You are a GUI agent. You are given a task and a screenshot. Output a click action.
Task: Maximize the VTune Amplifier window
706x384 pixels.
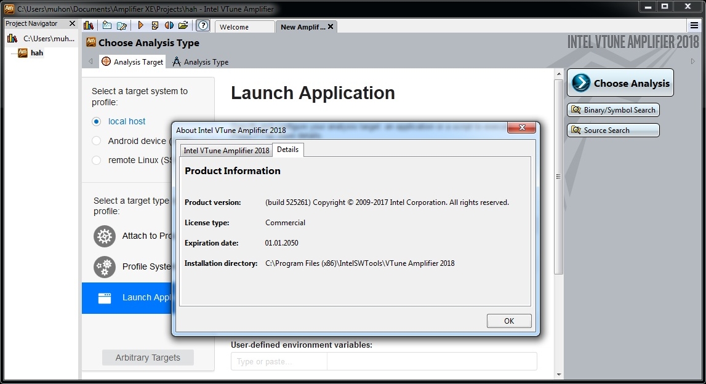point(665,7)
